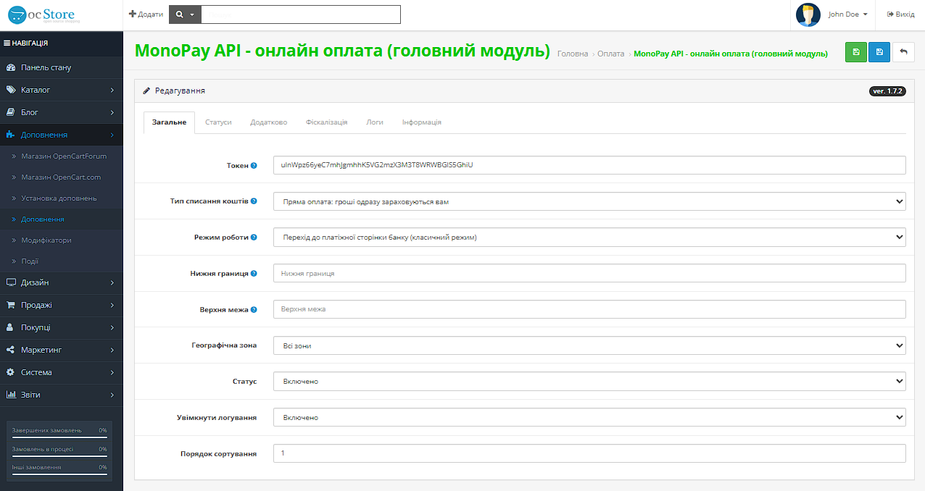Switch to the Загальне tab

pos(169,122)
